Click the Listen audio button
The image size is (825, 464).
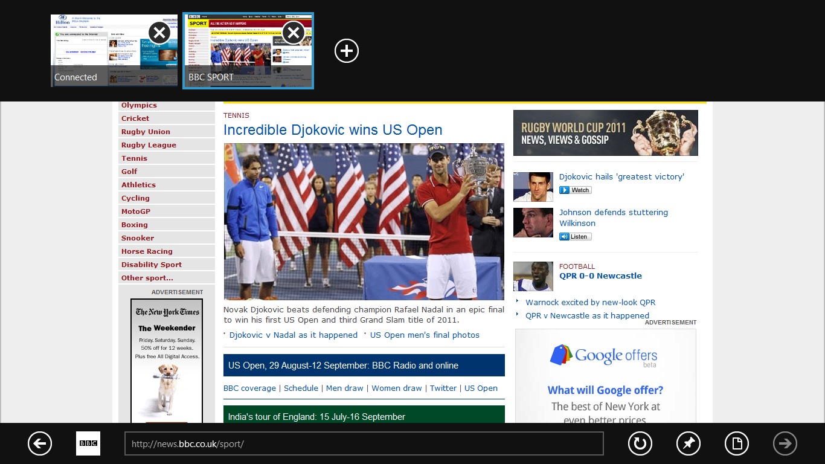point(576,237)
